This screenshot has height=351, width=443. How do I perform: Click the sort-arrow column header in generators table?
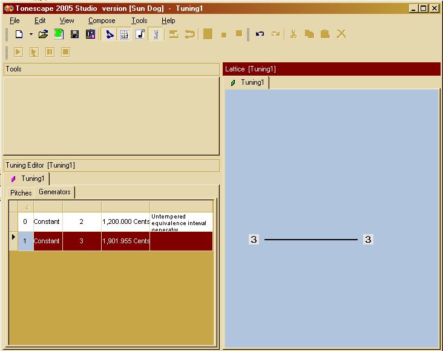pos(26,207)
